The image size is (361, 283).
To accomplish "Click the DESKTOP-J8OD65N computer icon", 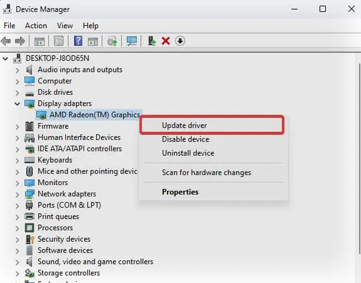I will [18, 58].
